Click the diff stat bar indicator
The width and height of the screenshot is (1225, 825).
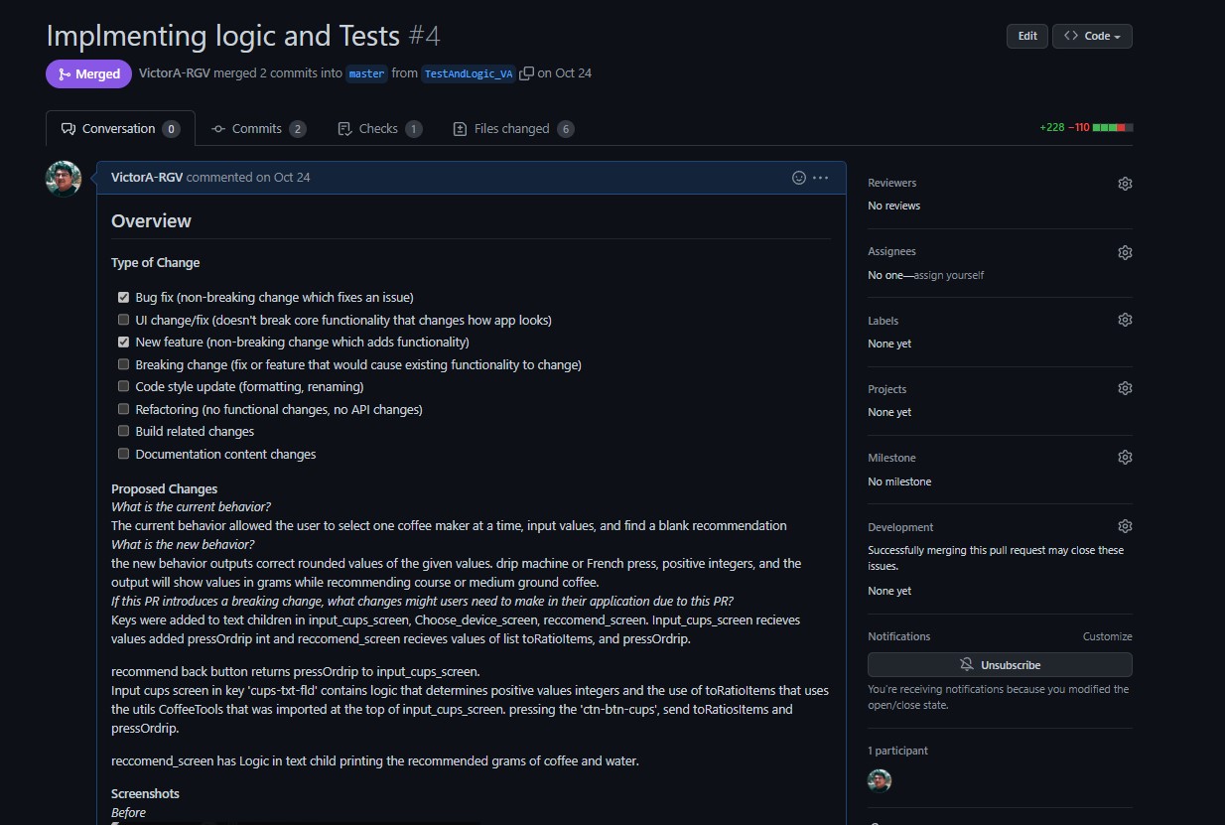[x=1112, y=128]
